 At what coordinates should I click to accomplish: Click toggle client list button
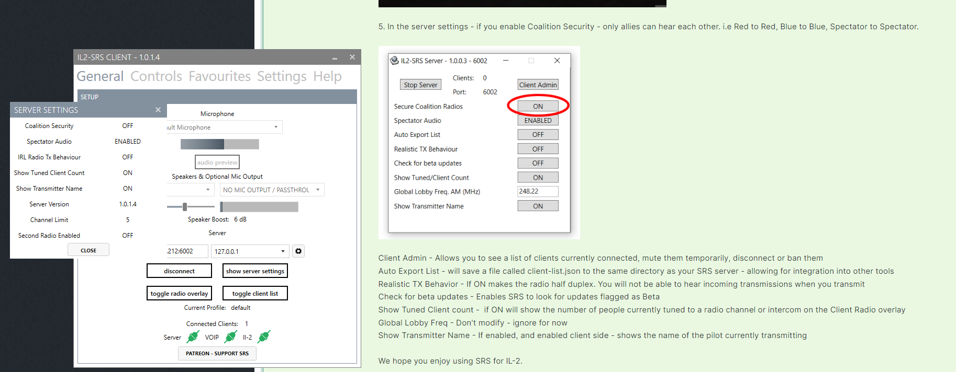coord(255,293)
